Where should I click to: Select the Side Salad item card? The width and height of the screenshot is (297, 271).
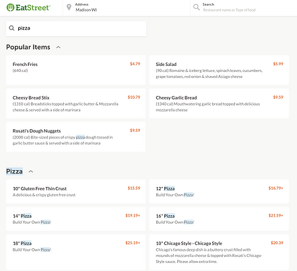tap(219, 70)
